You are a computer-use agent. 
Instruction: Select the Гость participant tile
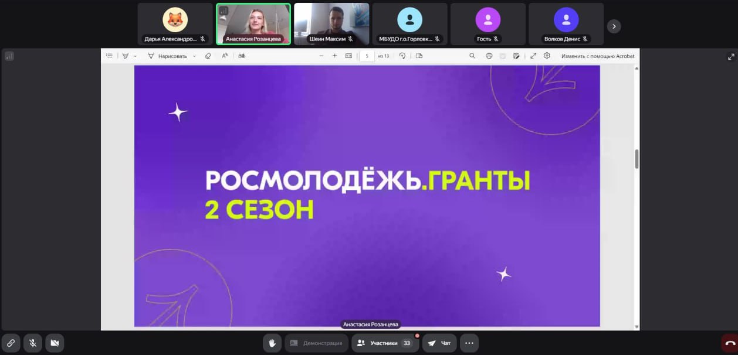tap(488, 24)
